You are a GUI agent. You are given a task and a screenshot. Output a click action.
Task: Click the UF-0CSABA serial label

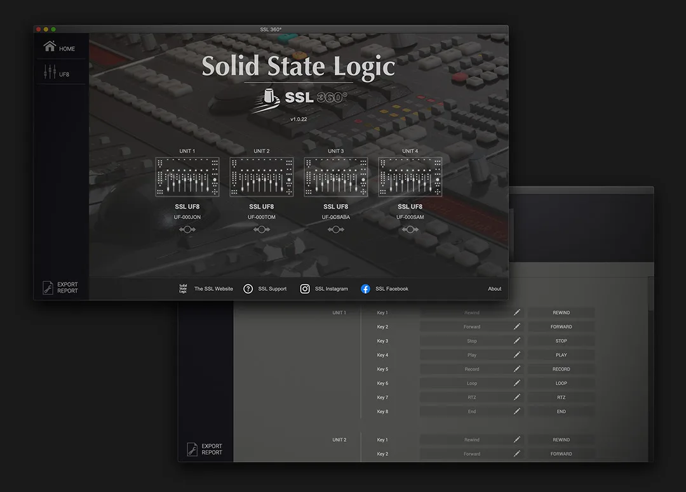click(336, 217)
